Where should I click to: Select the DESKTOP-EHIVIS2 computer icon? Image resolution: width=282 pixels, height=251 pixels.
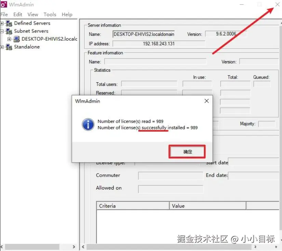16,39
